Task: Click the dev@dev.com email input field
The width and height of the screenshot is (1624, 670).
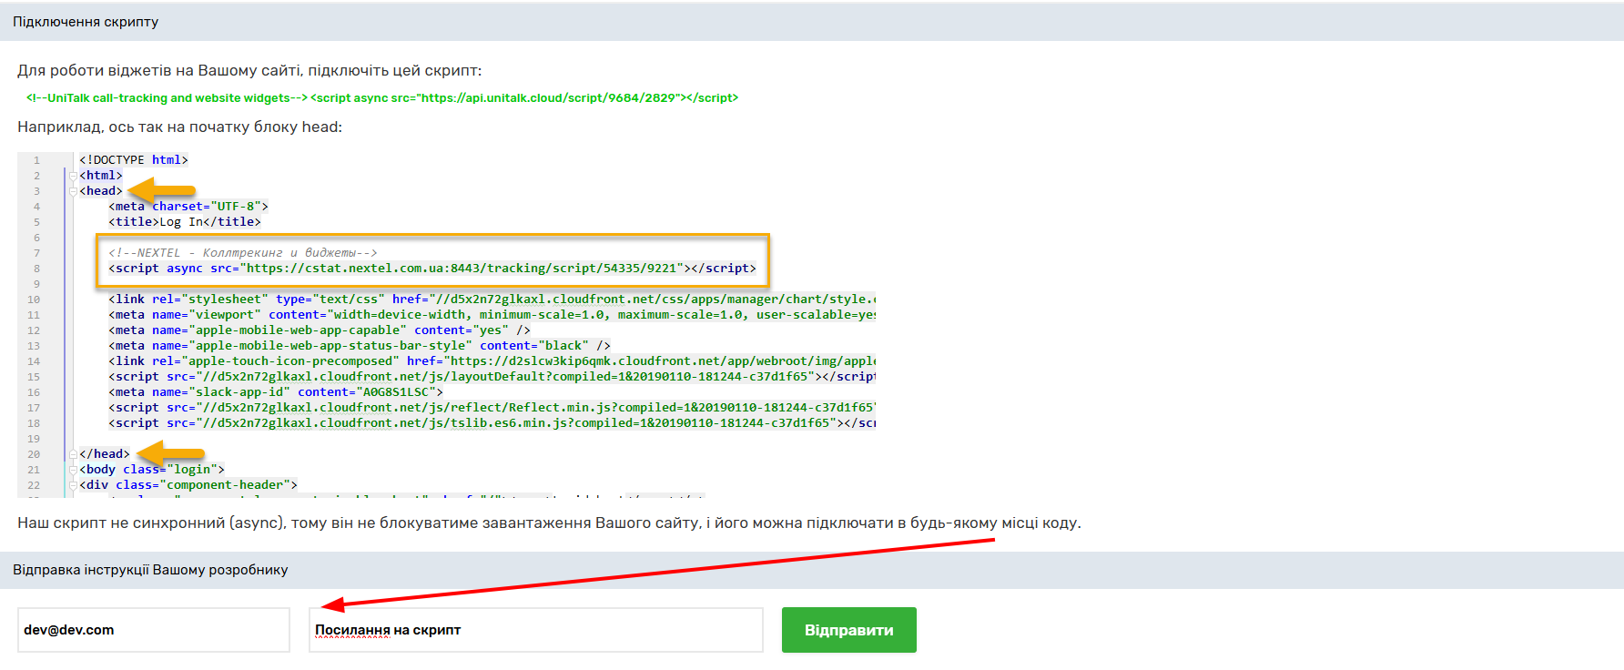Action: coord(153,630)
